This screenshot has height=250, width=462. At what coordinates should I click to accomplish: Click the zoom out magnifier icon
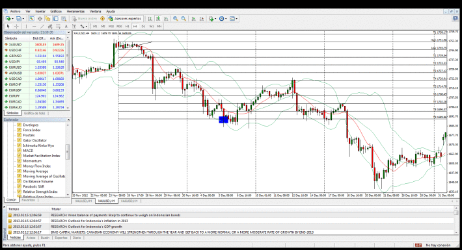[x=183, y=19]
